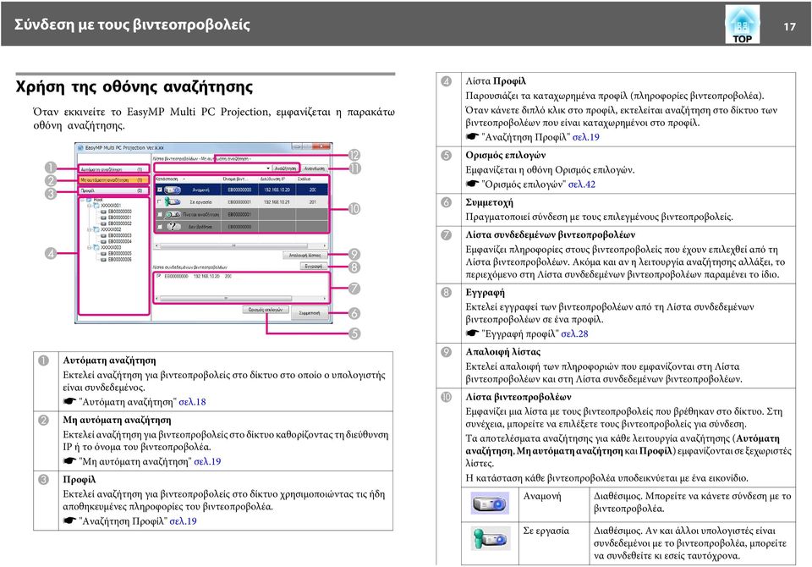Tick the checkbox in the searching-status row
Image resolution: width=812 pixels, height=567 pixels.
(x=160, y=215)
